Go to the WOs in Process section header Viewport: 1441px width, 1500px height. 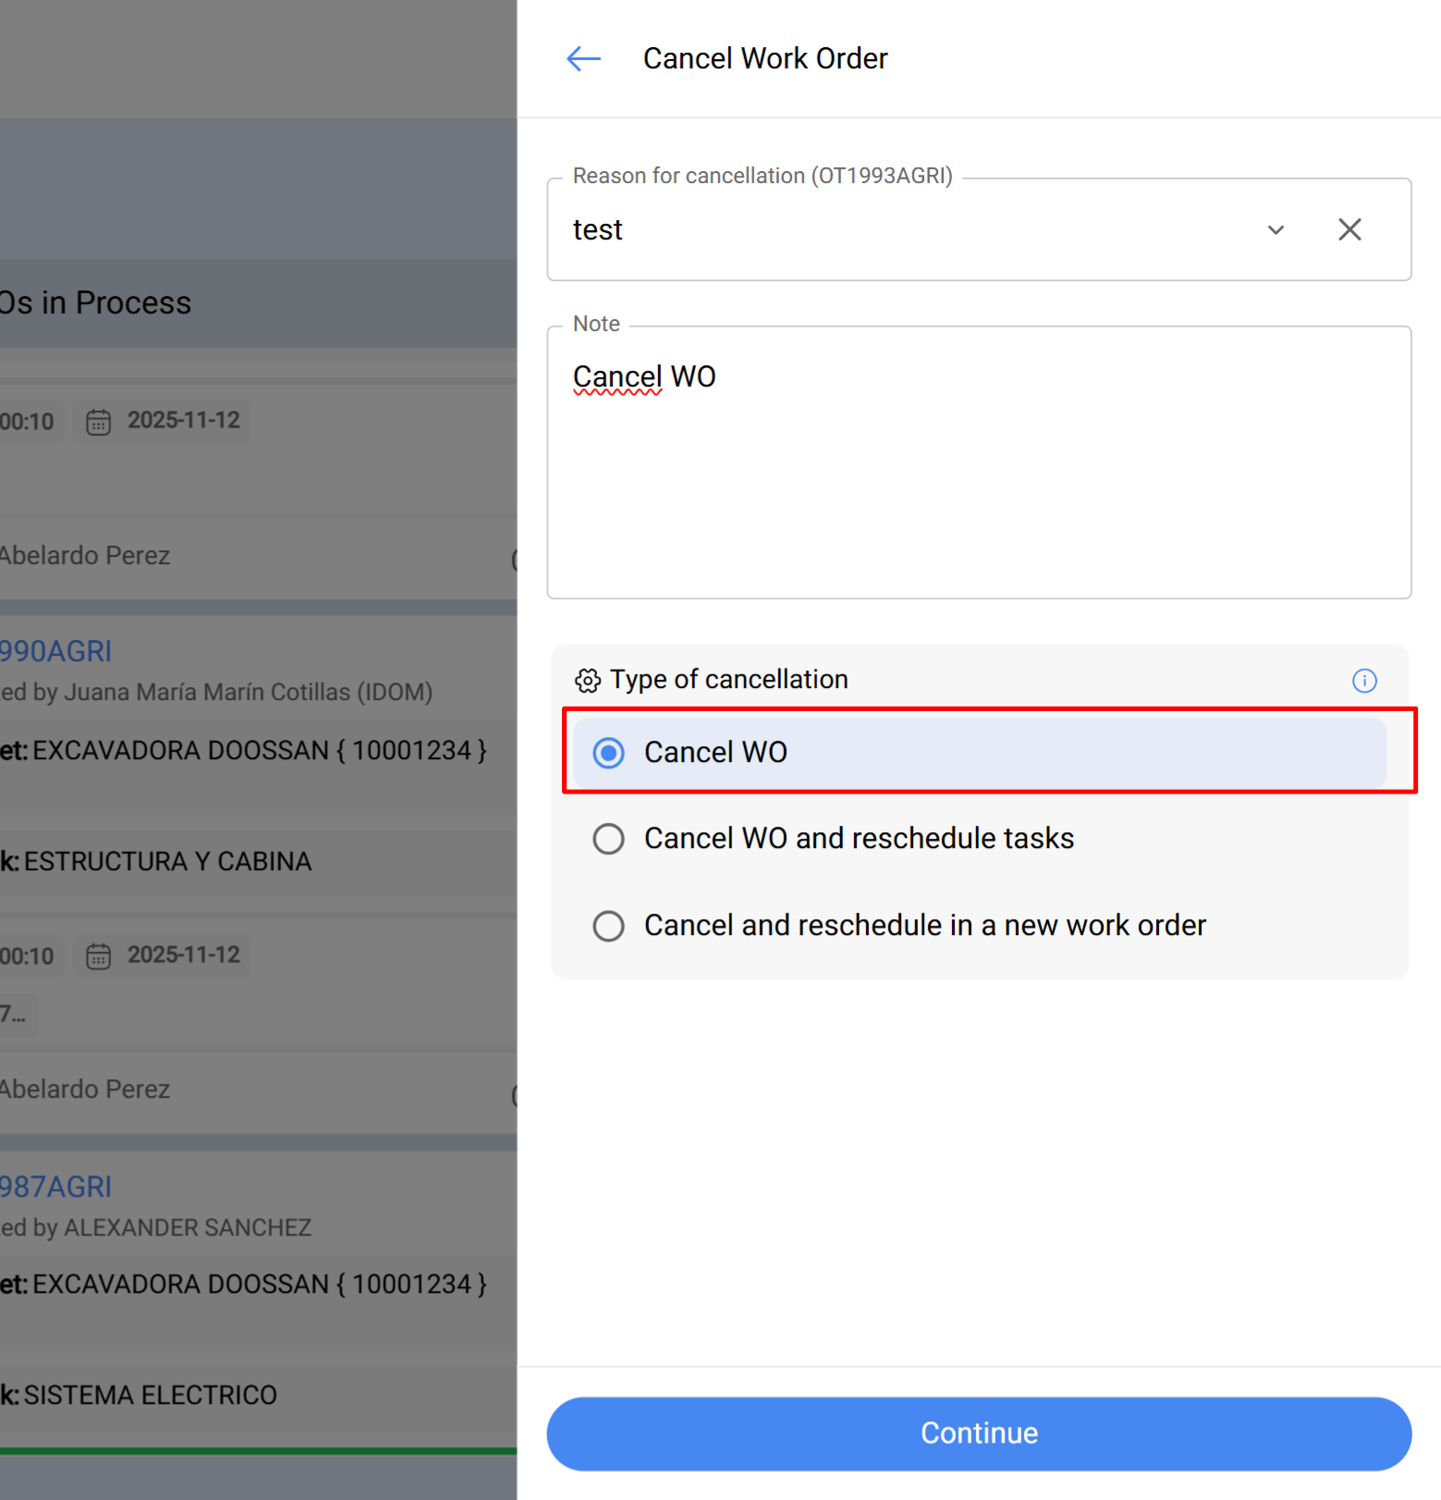coord(95,301)
